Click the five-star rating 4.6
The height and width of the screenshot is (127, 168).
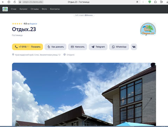[x=17, y=24]
